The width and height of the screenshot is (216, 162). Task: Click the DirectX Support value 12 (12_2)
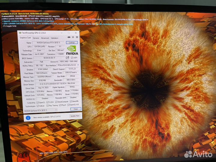(x=72, y=69)
